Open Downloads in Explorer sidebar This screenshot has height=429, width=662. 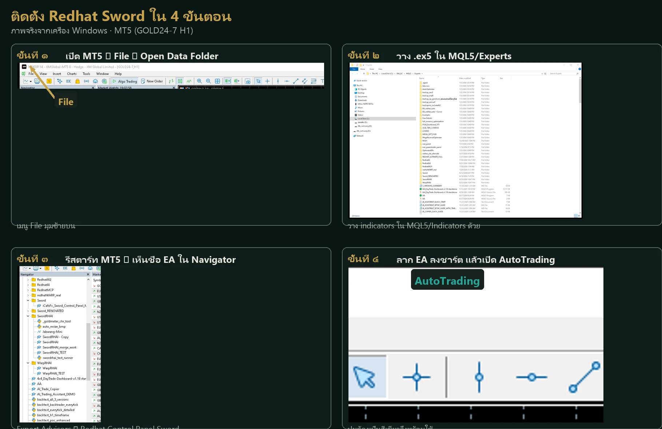point(362,100)
